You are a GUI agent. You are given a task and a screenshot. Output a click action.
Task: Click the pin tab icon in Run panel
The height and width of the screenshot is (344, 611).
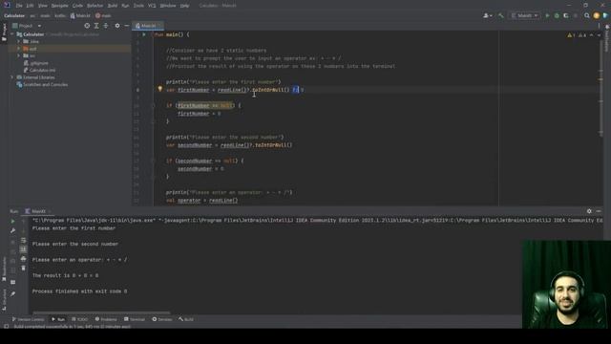(x=12, y=293)
